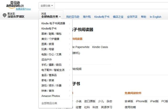Open iPhone版 reading app link
The image size is (168, 109).
click(142, 101)
